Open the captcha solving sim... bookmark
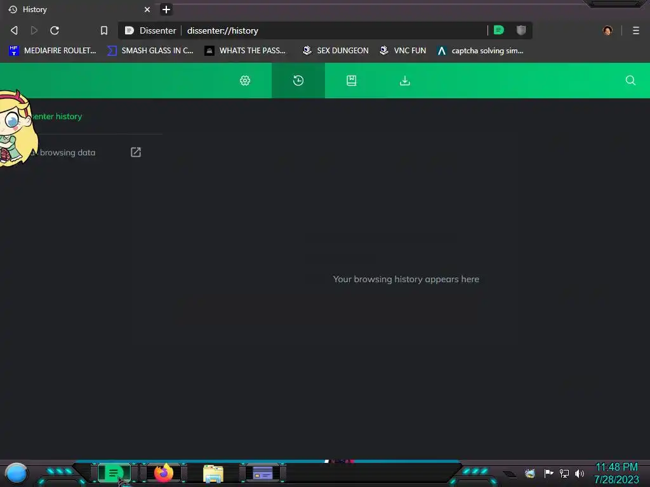Viewport: 650px width, 487px height. coord(481,51)
